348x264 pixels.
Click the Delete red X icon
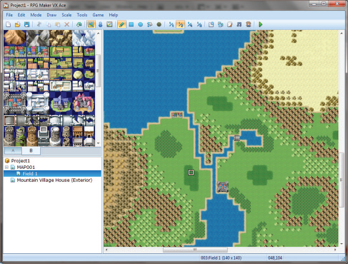pos(67,24)
